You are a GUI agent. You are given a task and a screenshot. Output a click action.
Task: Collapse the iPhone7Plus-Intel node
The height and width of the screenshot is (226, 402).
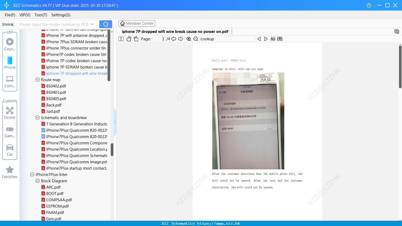click(x=32, y=174)
